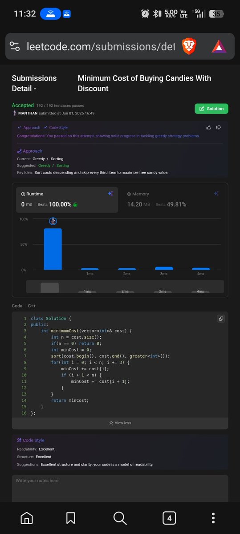
Task: Tap the browser Bookmarks icon
Action: tap(70, 518)
